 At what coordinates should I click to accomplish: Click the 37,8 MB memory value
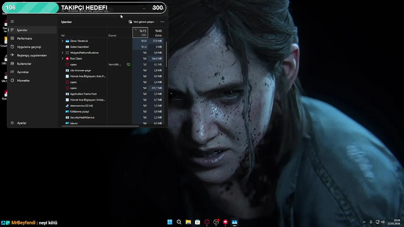[x=157, y=41]
